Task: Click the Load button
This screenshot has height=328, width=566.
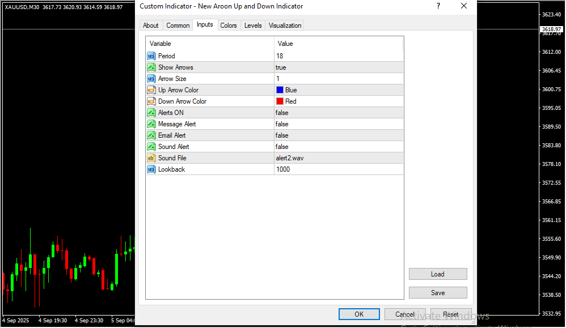Action: 437,274
